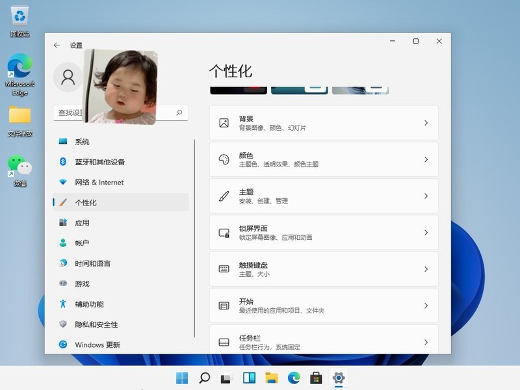Screen dimensions: 520x390
Task: Select the Bluetooth devices icon in the sidebar
Action: 62,162
